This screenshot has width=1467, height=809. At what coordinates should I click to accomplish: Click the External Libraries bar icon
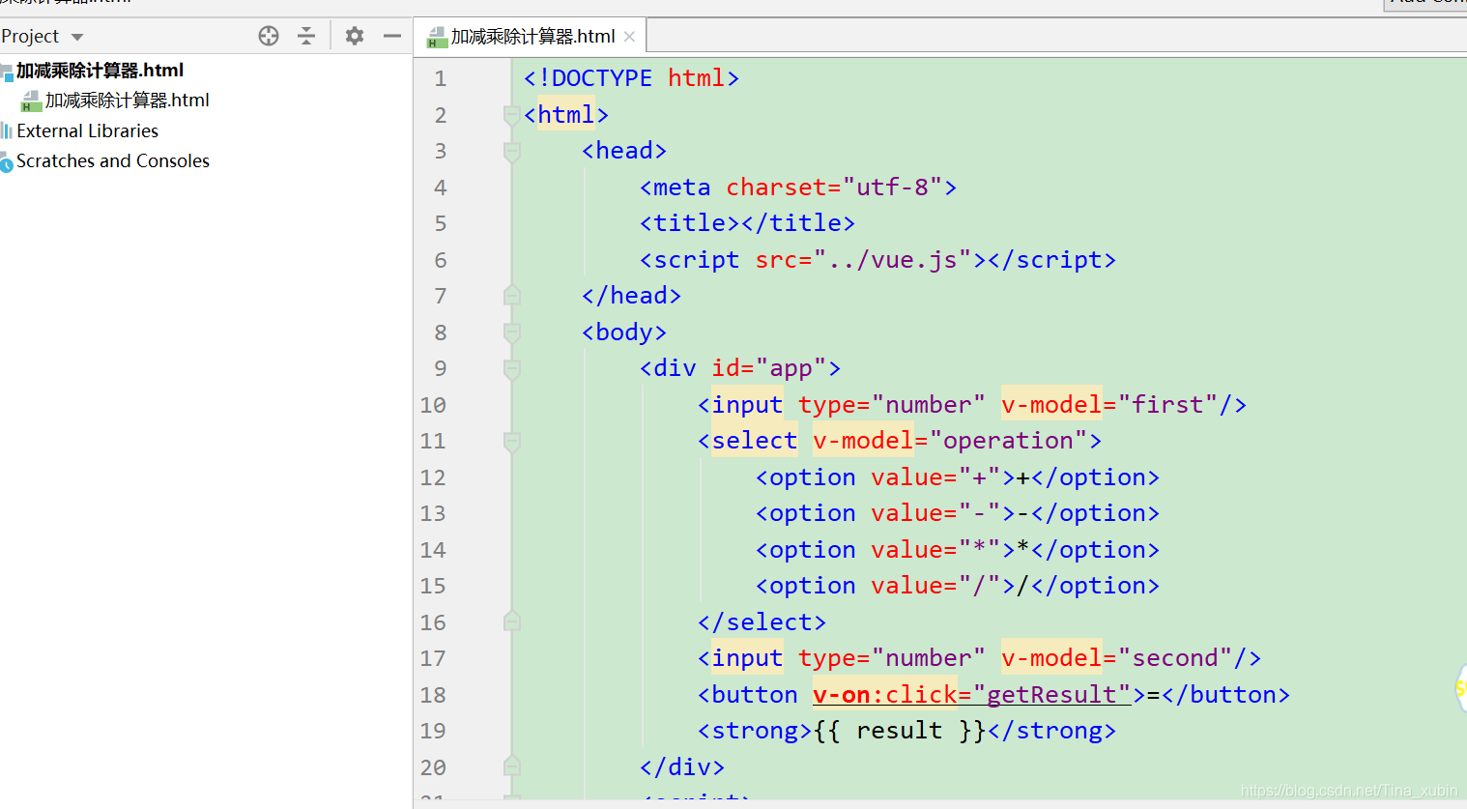click(7, 130)
